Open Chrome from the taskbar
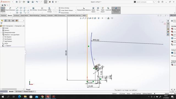176x99 pixels. [42, 97]
